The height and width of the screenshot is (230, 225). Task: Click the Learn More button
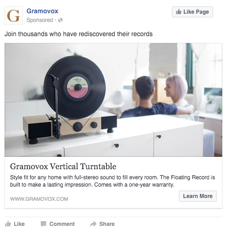coord(198,196)
